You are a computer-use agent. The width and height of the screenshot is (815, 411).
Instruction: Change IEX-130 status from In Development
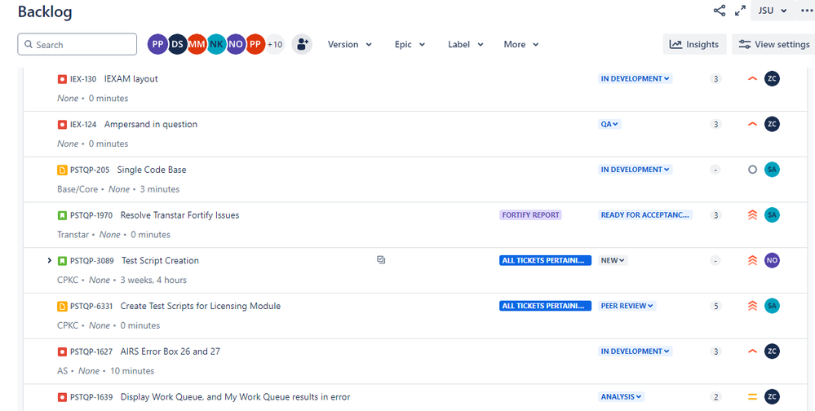tap(636, 79)
